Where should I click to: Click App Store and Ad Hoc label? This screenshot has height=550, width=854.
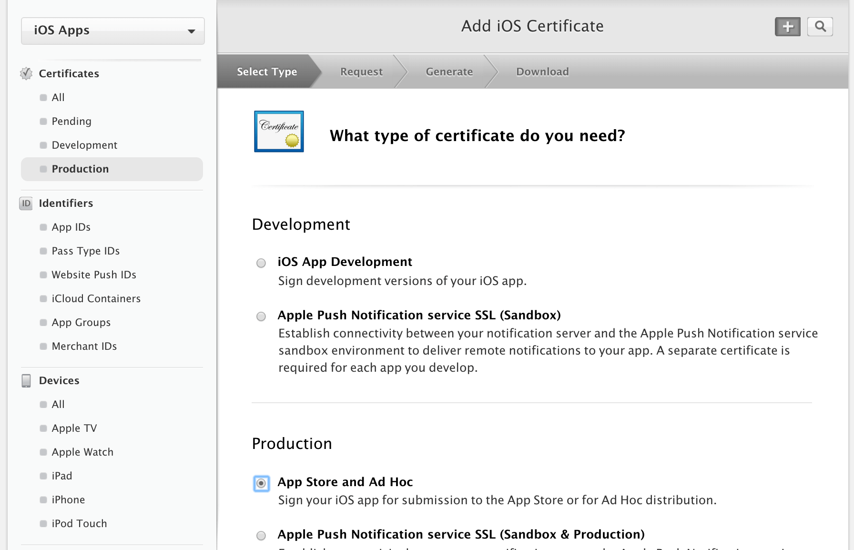[x=346, y=482]
